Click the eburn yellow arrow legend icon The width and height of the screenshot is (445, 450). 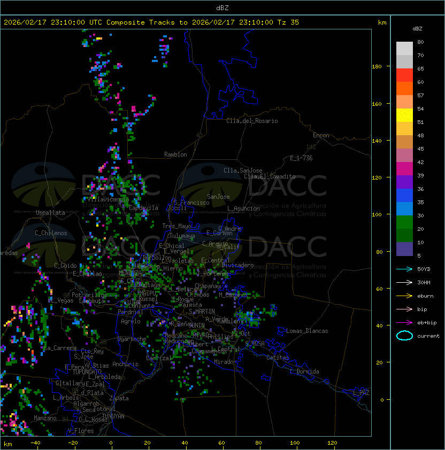(x=404, y=296)
